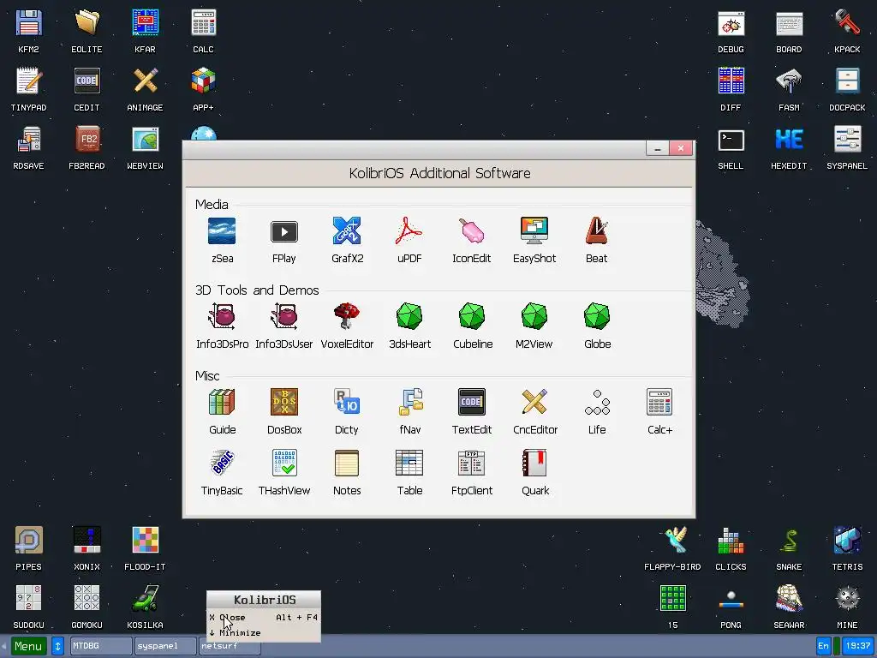
Task: Launch FLAPPY-BIRD game
Action: [676, 541]
